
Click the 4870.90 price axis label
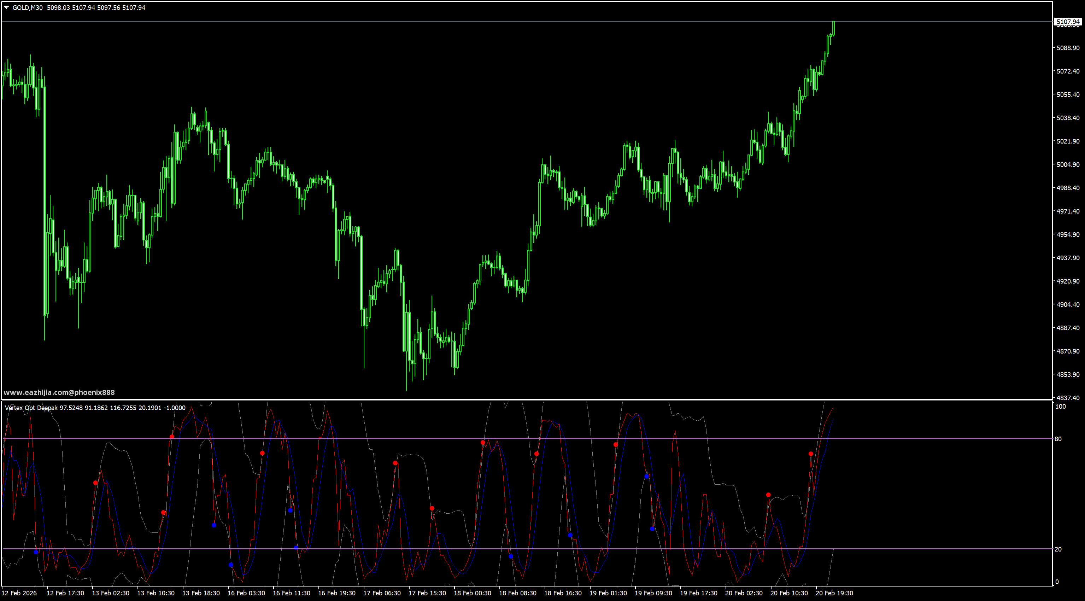(1068, 351)
